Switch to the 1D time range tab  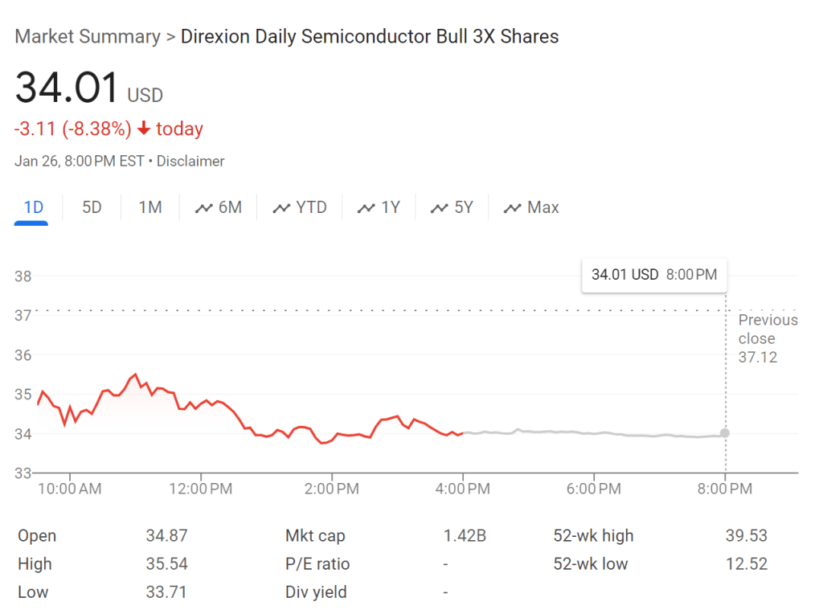pyautogui.click(x=33, y=207)
